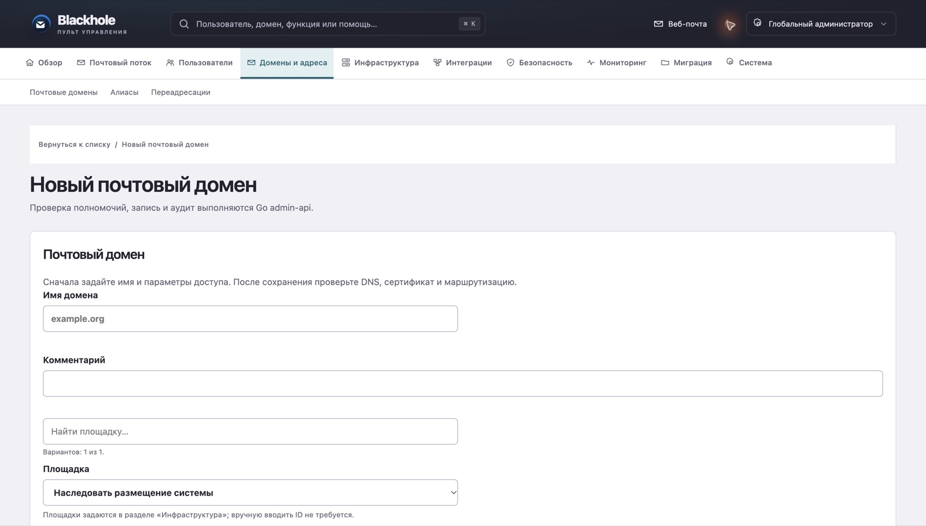The height and width of the screenshot is (526, 926).
Task: Click the instruction starting 'Сначала задайте имя'
Action: point(280,282)
